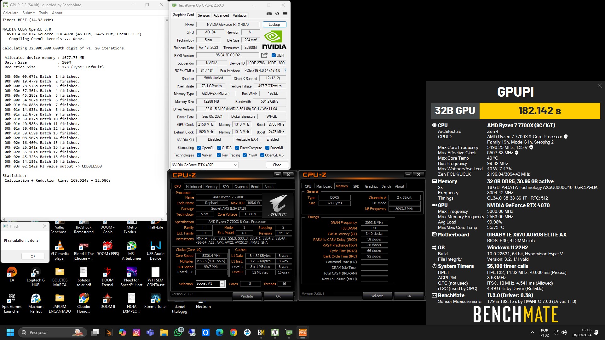Image resolution: width=605 pixels, height=340 pixels.
Task: Open File Explorer from the taskbar
Action: (x=164, y=332)
